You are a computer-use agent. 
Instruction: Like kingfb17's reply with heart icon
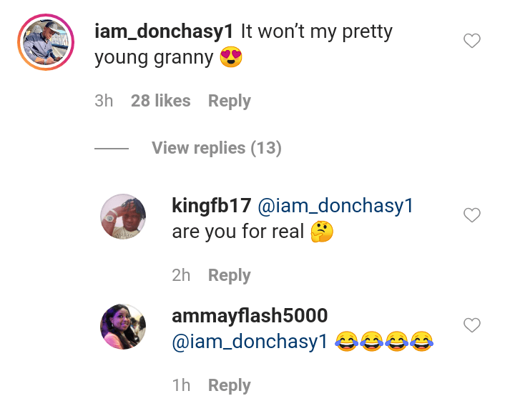click(472, 215)
